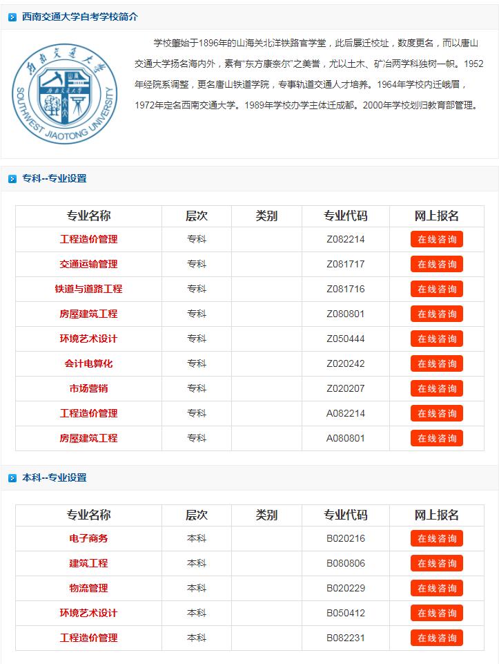Open 环境艺术设计 link in Z050444 row
Screen dimensions: 499x664
[x=88, y=339]
